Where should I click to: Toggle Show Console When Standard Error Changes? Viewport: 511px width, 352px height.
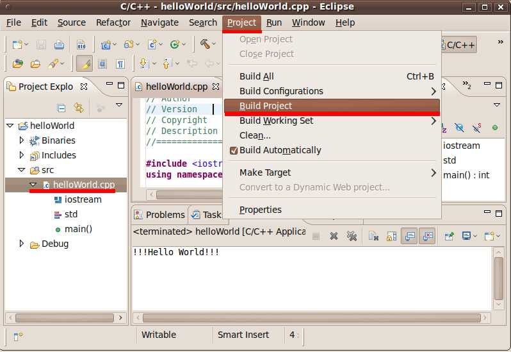point(427,236)
